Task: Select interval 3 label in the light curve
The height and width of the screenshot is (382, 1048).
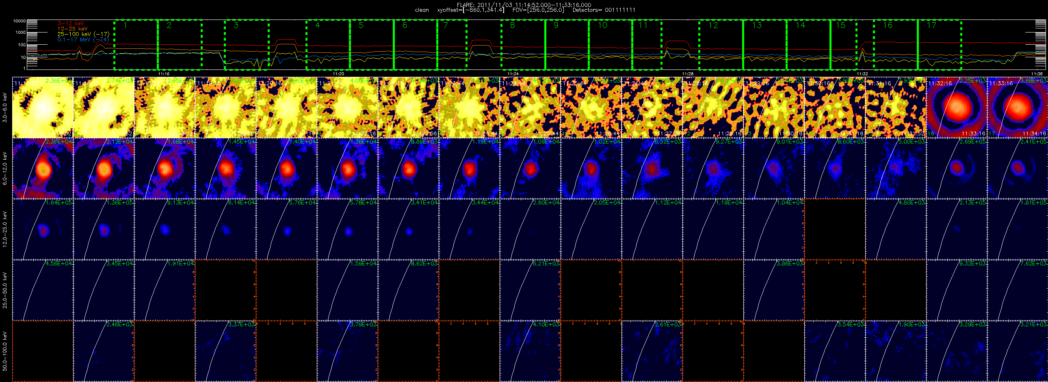Action: click(236, 26)
